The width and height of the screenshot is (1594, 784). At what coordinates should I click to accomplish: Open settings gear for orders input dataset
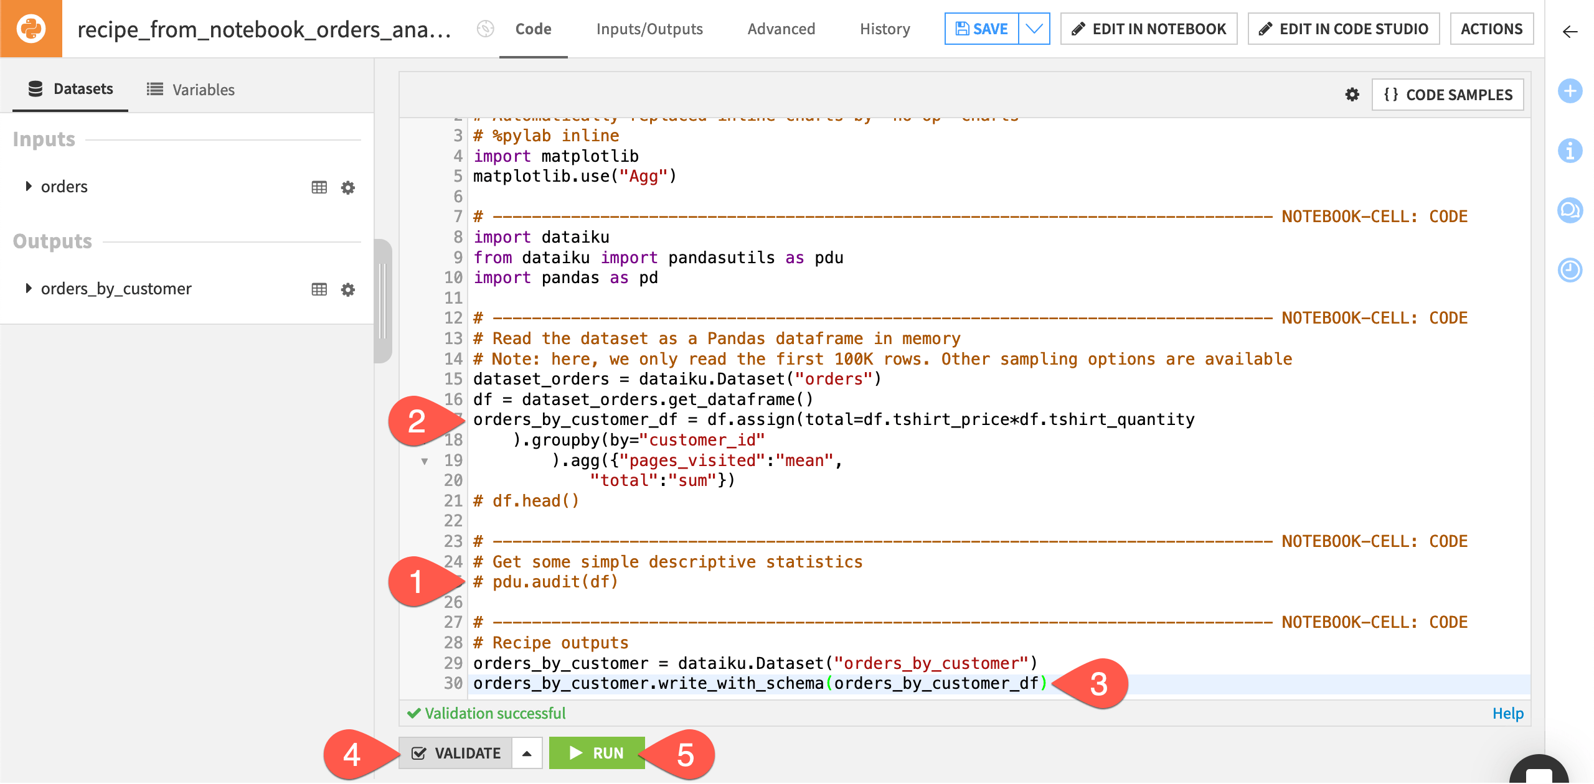tap(347, 187)
